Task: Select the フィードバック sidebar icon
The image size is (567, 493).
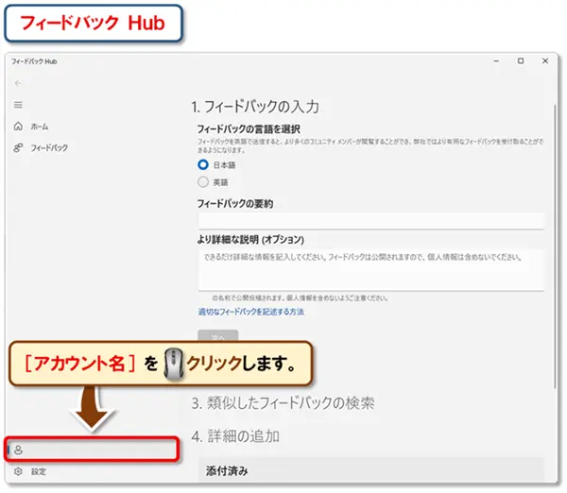Action: click(19, 148)
